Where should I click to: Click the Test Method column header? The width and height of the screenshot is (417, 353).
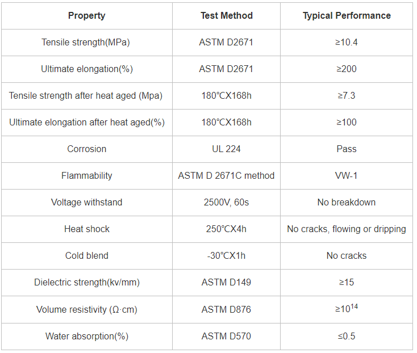[x=226, y=16]
